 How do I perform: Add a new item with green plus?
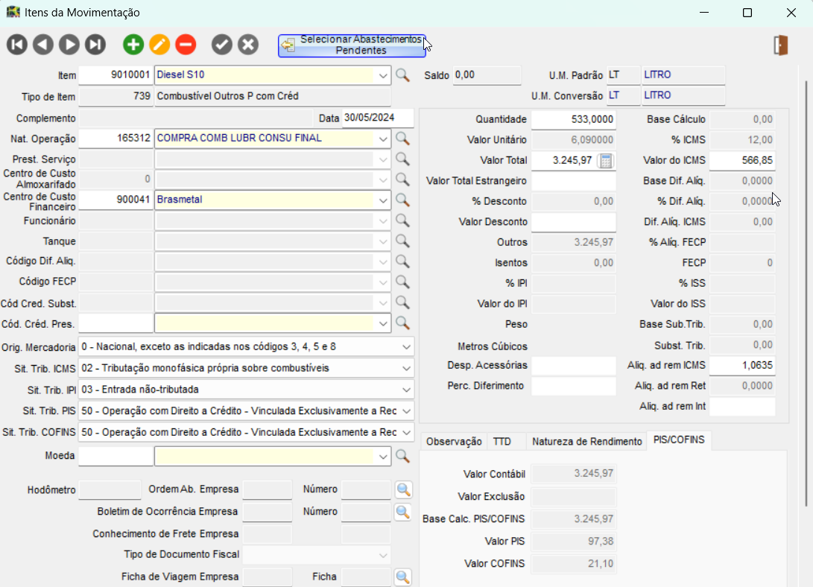[133, 45]
